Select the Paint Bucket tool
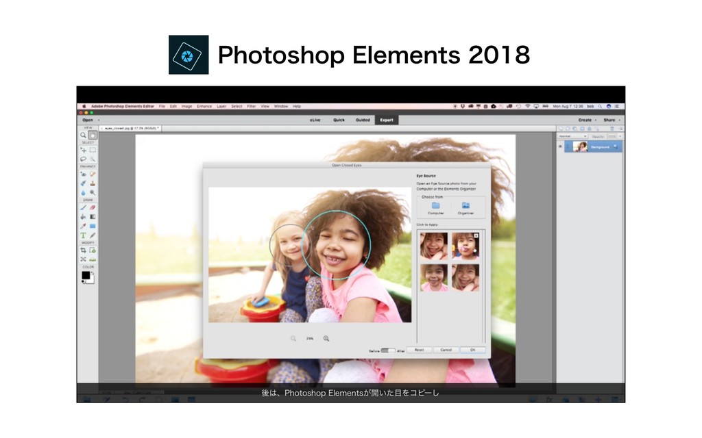The width and height of the screenshot is (702, 438). click(83, 217)
